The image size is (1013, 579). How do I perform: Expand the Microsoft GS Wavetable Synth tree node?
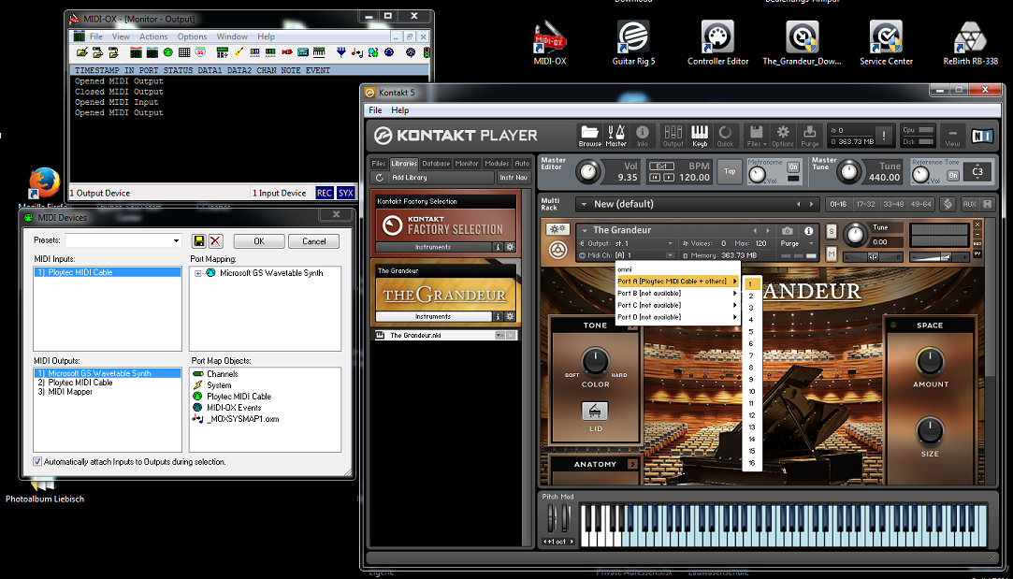[x=198, y=273]
